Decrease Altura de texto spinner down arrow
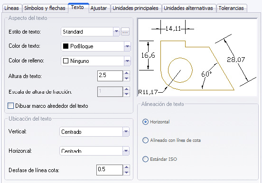The width and height of the screenshot is (262, 183). 126,78
